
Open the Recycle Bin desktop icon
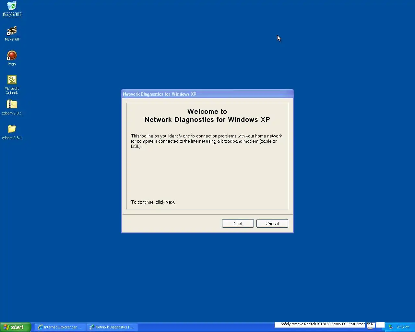(12, 9)
